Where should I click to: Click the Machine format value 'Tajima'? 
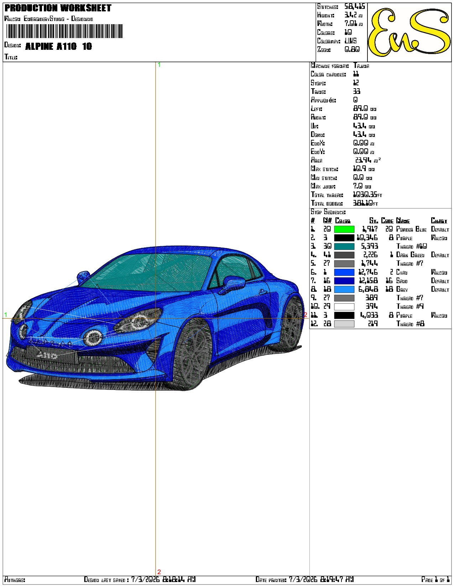coord(361,65)
